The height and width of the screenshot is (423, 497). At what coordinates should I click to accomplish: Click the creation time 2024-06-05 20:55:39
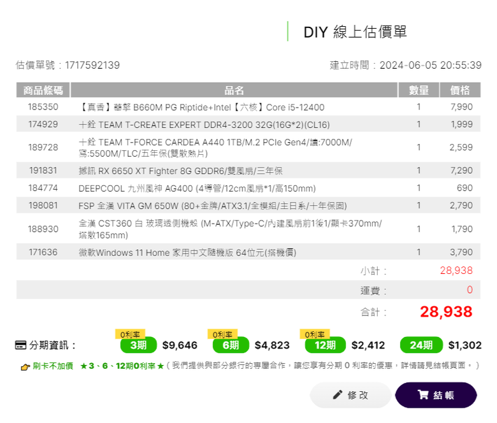[x=431, y=65]
